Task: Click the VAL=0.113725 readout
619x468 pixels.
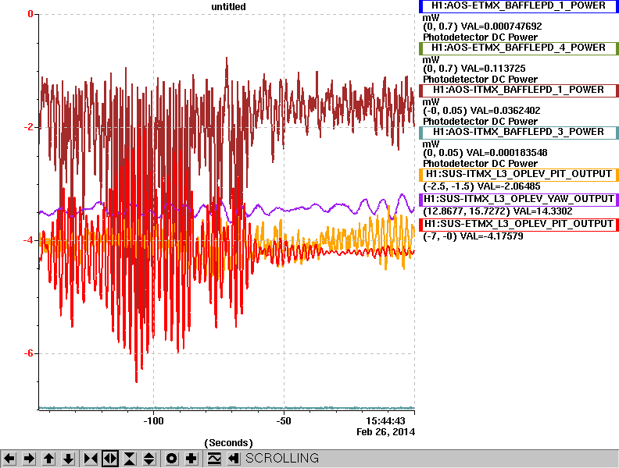Action: click(x=493, y=69)
